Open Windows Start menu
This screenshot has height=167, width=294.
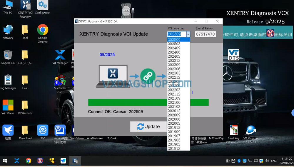(x=5, y=161)
